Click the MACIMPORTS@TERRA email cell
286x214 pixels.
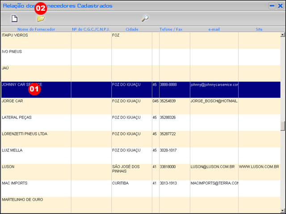click(x=214, y=183)
